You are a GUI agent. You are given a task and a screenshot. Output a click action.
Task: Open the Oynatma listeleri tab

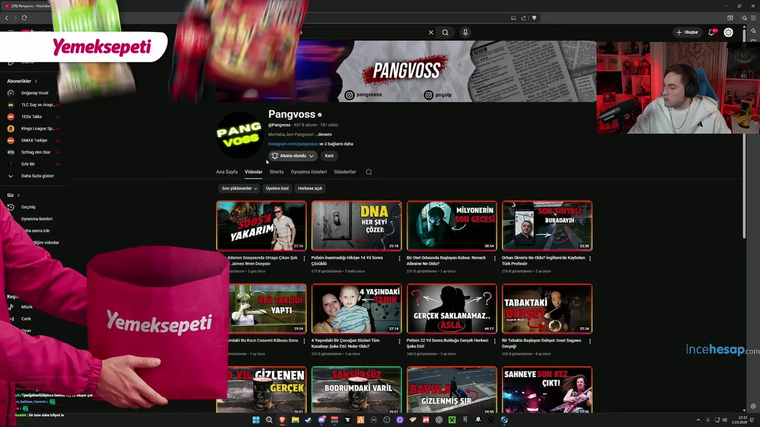pos(309,172)
